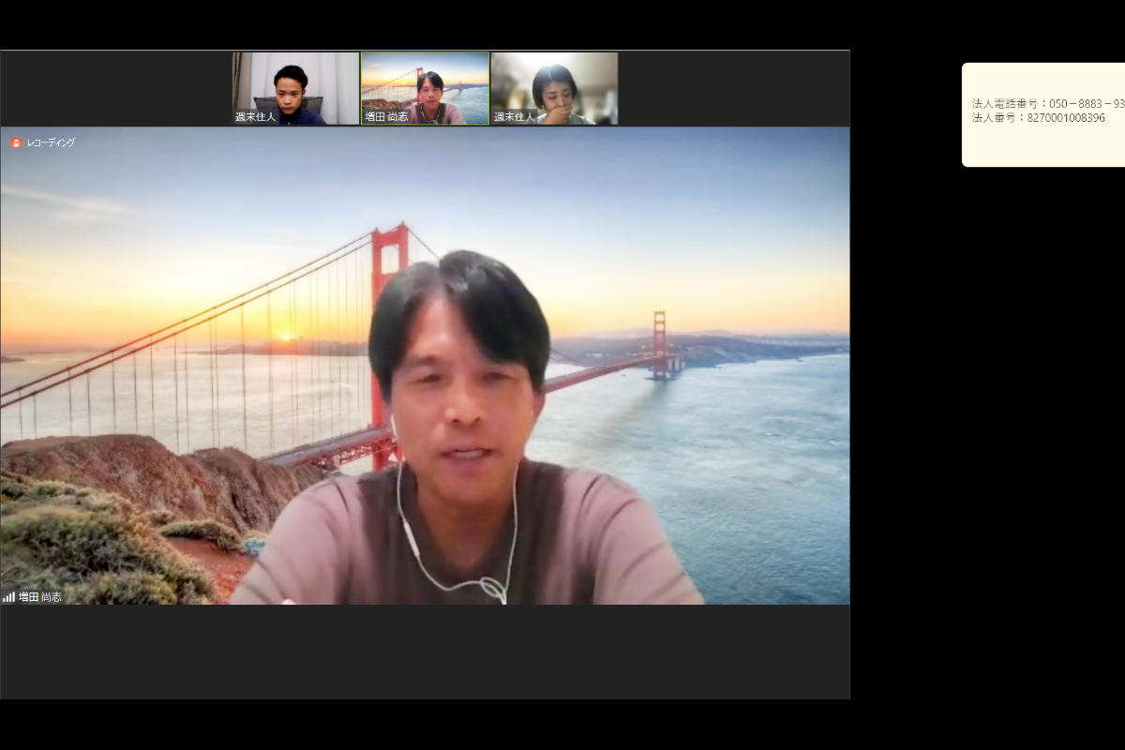1125x750 pixels.
Task: Click the レコーディング recording label text
Action: tap(51, 142)
